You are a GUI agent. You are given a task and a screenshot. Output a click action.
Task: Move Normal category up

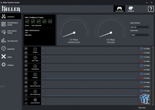[26, 74]
